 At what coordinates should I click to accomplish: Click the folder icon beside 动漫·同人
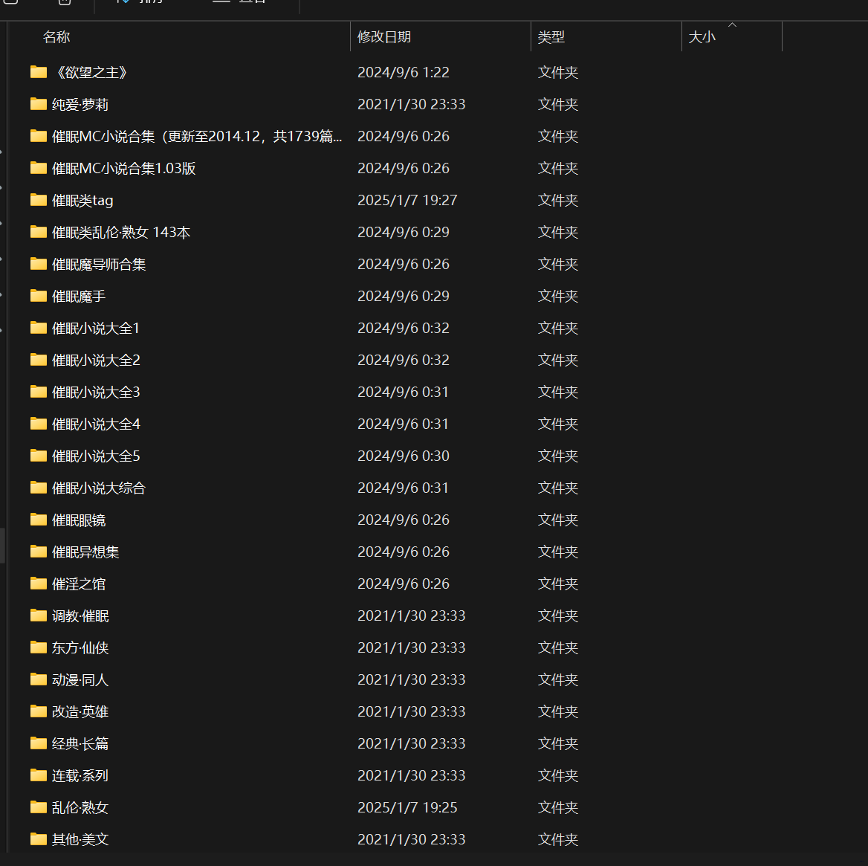click(x=38, y=679)
